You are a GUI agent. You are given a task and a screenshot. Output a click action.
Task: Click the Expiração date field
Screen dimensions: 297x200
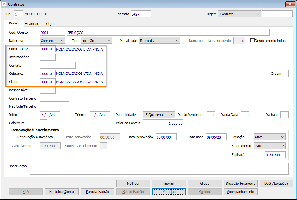[275, 155]
